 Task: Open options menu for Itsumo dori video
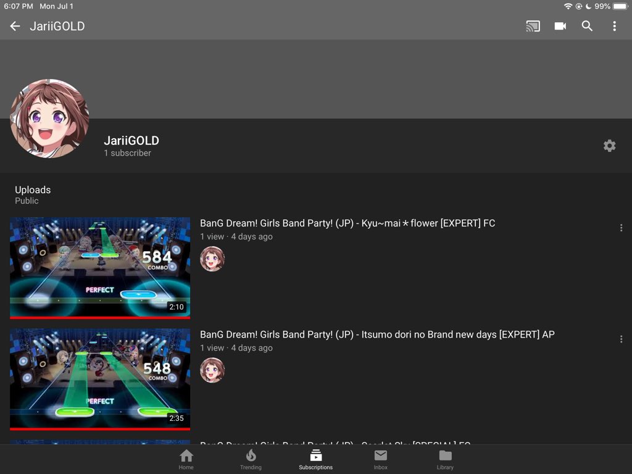coord(621,339)
